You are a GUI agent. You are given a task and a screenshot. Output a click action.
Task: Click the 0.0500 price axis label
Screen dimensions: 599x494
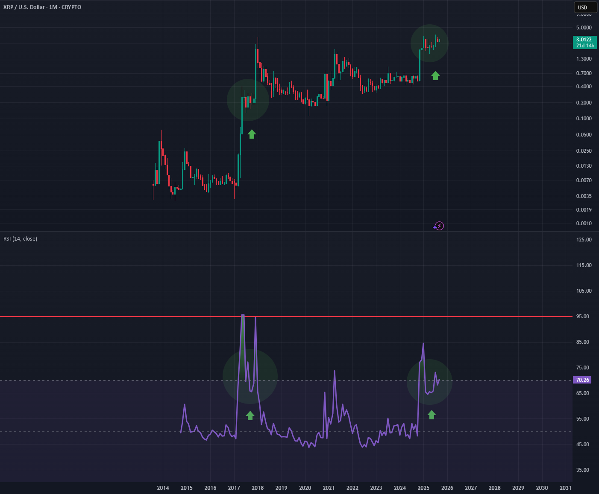click(584, 135)
